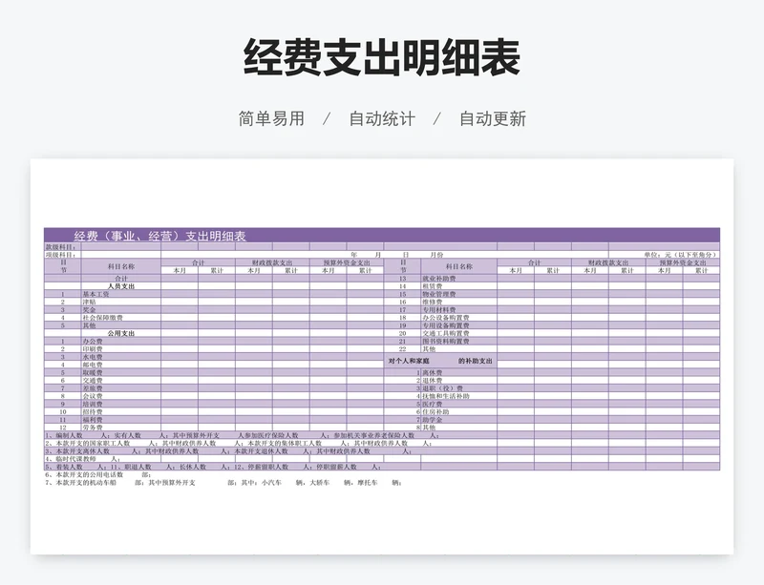Click the 物业管理费 row label
The image size is (764, 585).
coord(439,294)
